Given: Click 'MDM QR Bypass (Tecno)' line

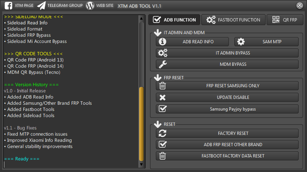Looking at the screenshot, I should [32, 72].
